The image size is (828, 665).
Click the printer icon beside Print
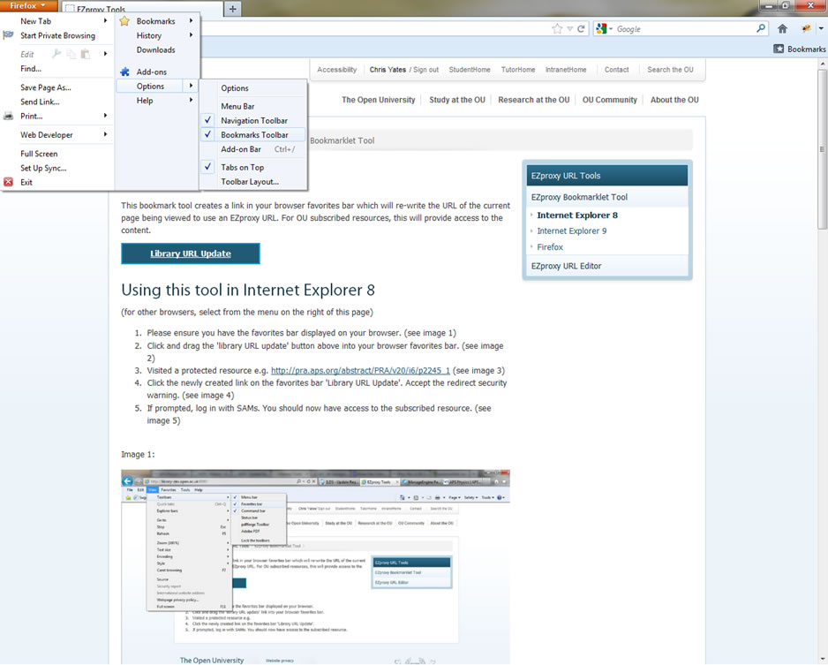tap(8, 117)
